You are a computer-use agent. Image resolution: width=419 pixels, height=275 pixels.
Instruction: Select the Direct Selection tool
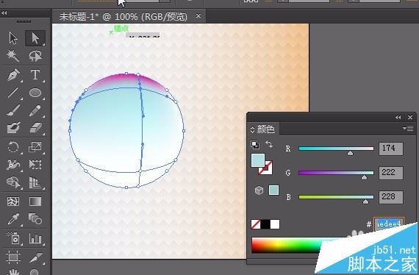click(35, 38)
